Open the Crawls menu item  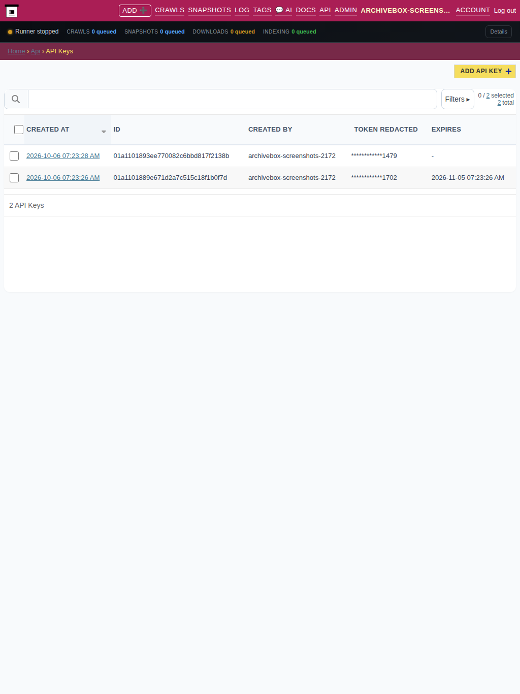170,10
